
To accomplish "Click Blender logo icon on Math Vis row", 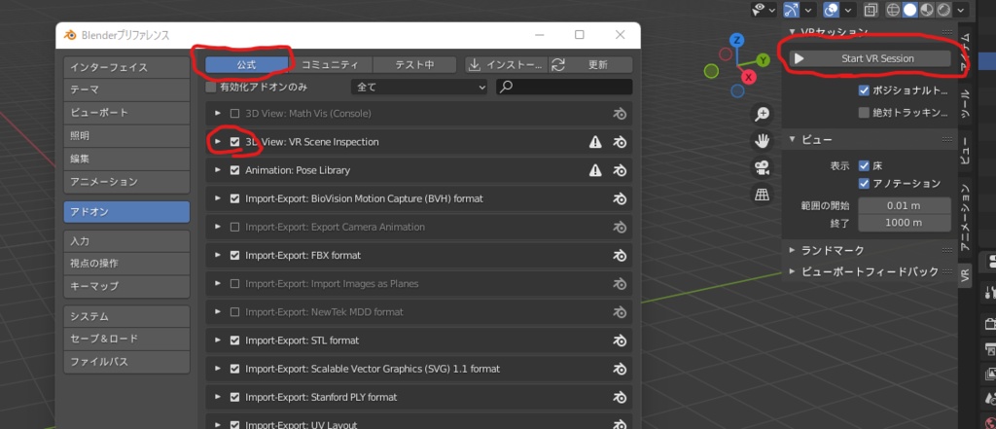I will point(620,114).
